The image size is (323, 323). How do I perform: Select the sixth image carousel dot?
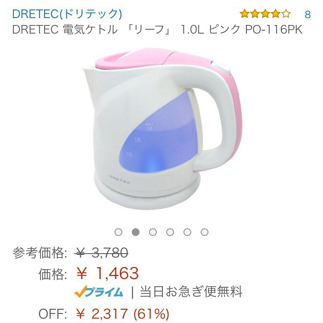(204, 232)
